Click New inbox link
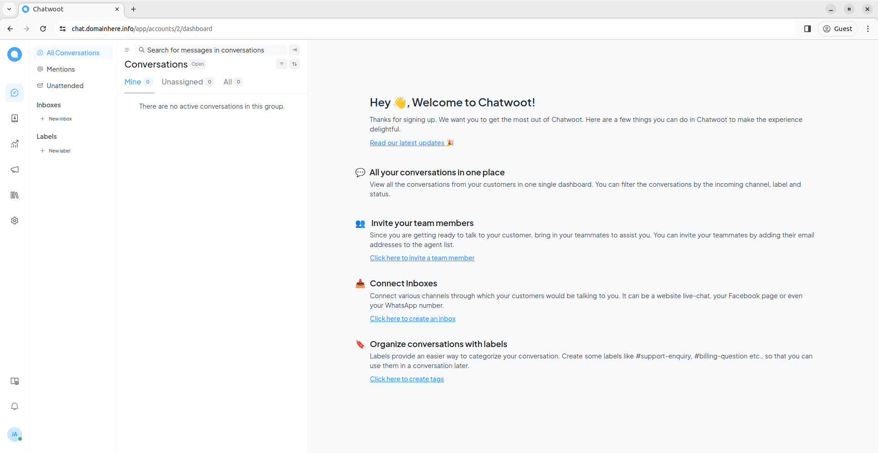The height and width of the screenshot is (453, 878). pos(60,119)
